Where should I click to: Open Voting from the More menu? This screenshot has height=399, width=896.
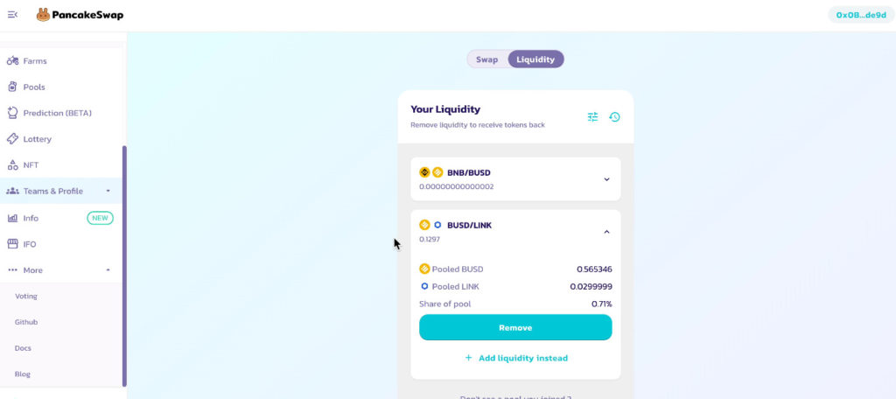pos(26,296)
